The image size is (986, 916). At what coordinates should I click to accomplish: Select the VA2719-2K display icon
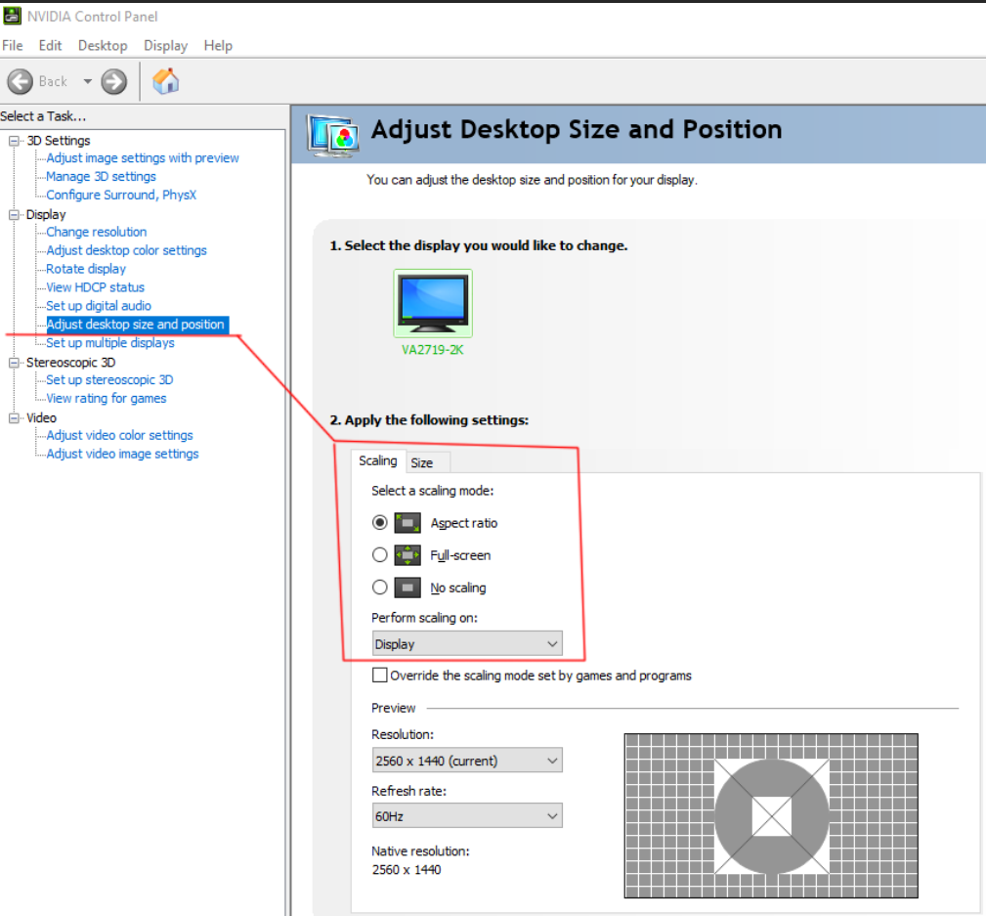click(432, 303)
